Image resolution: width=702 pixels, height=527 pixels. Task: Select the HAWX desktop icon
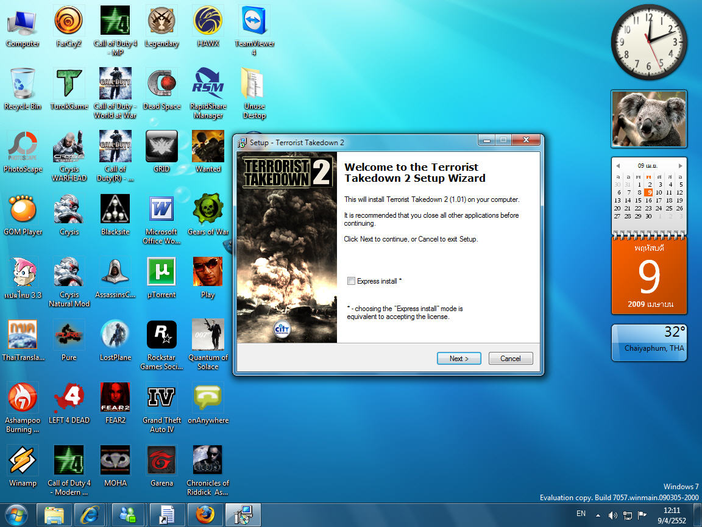208,26
